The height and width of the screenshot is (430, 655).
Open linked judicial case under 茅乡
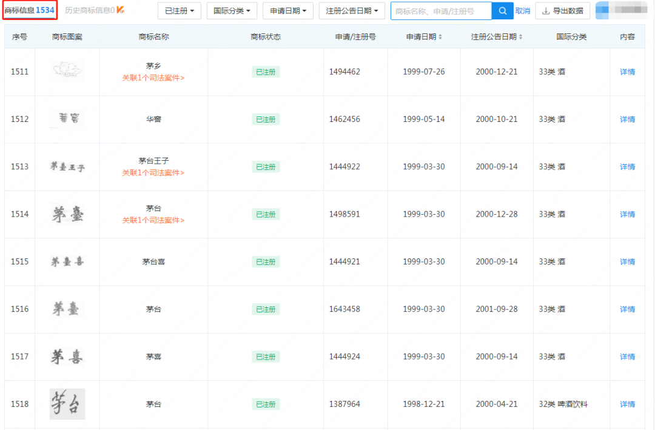(x=153, y=78)
